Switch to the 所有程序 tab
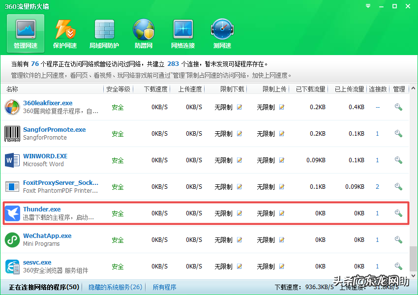Screen dimensions: 418x295 click(x=164, y=287)
